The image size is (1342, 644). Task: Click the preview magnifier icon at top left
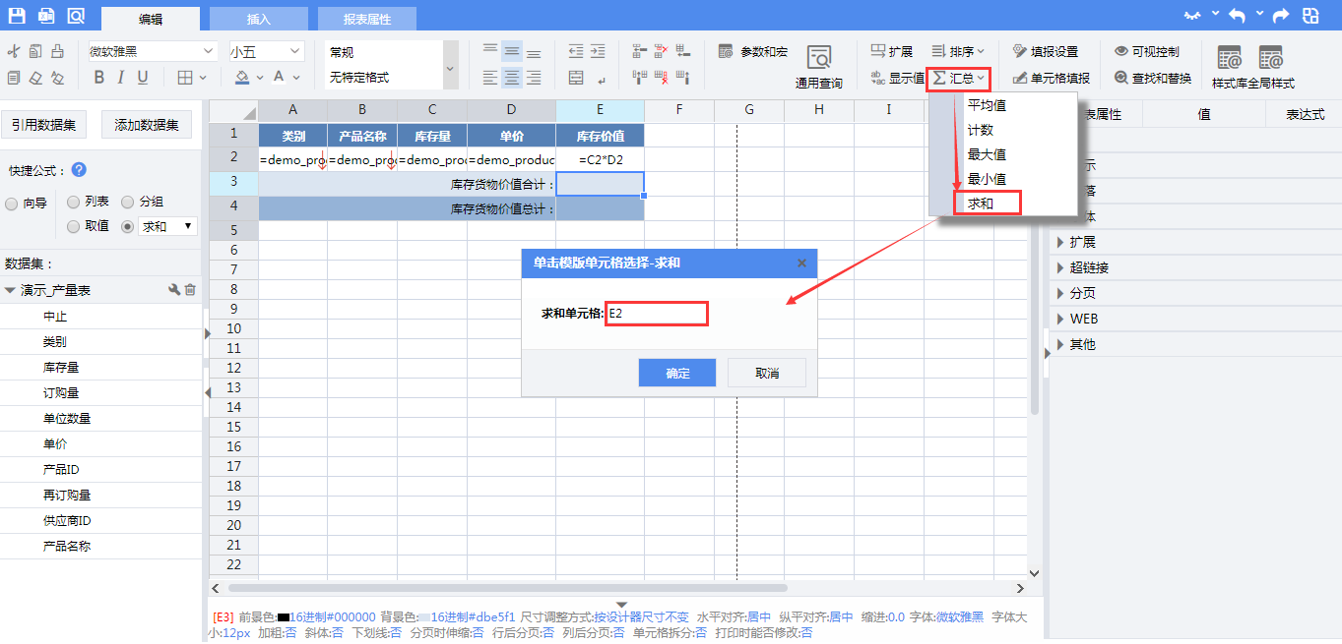[x=76, y=16]
